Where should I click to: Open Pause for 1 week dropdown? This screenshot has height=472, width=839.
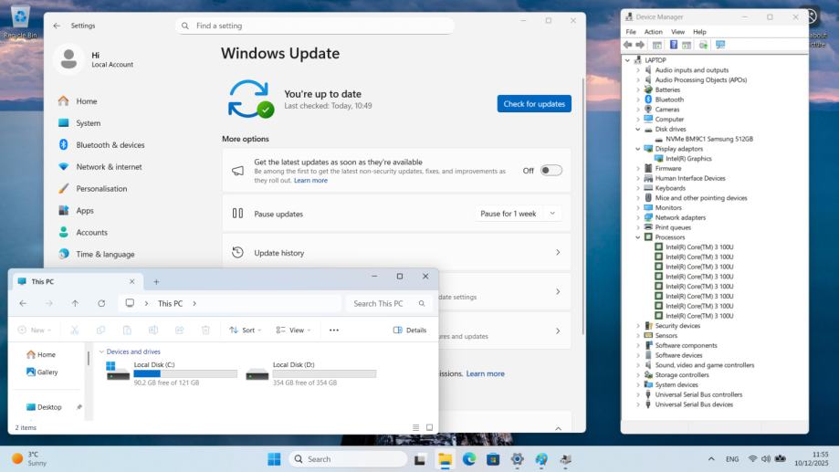pos(518,214)
